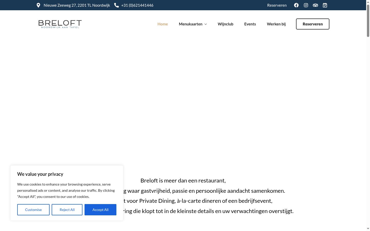Image resolution: width=370 pixels, height=231 pixels.
Task: Click the text 'Breloft is meer dan een restaurant,'
Action: click(183, 180)
